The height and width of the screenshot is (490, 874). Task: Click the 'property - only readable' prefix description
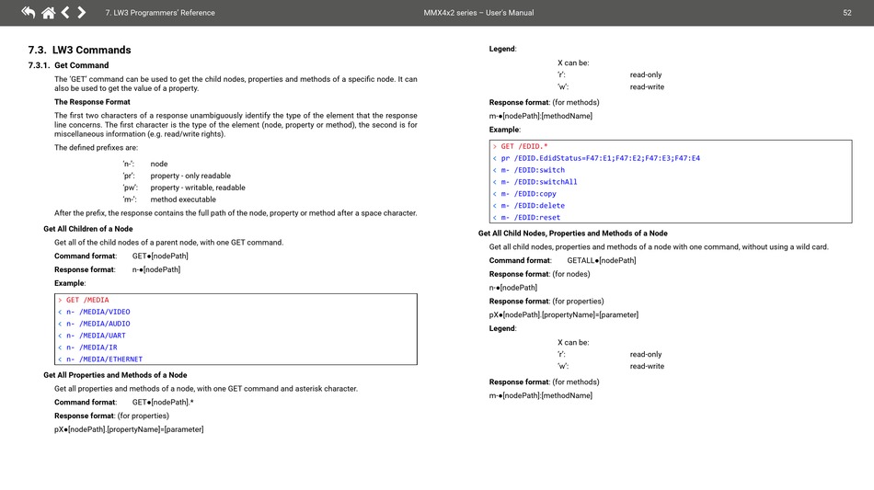pos(190,176)
